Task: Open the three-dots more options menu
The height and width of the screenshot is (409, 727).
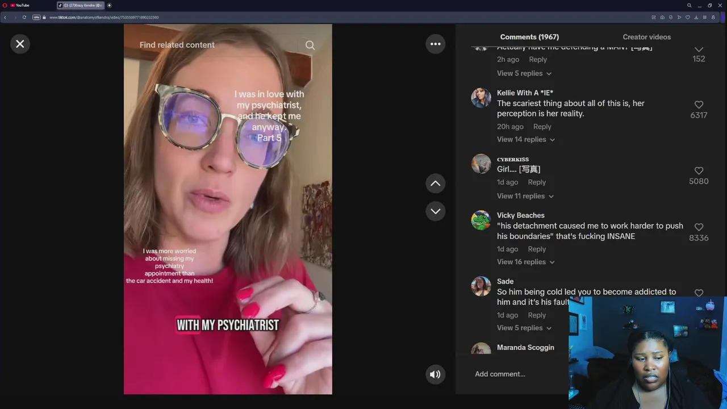Action: tap(436, 44)
